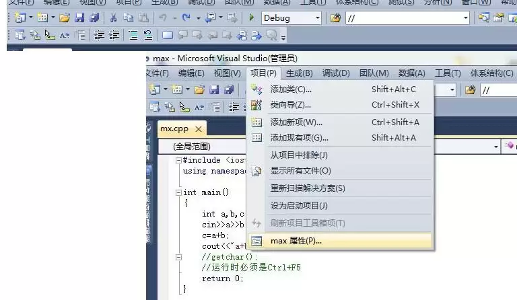Open 编辑(E) menu in max window
Screen dimensions: 517x300
click(x=191, y=73)
